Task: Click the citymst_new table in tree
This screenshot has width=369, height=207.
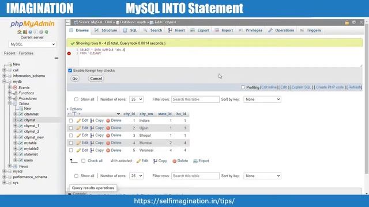Action: [x=34, y=137]
